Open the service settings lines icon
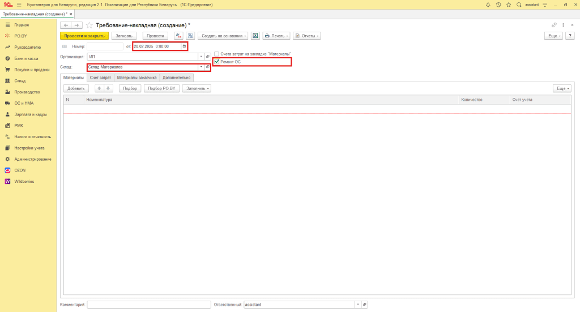The height and width of the screenshot is (312, 580). 545,5
